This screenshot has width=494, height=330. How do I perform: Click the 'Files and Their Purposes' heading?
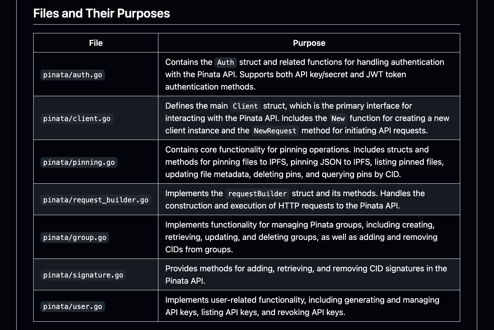(x=101, y=13)
